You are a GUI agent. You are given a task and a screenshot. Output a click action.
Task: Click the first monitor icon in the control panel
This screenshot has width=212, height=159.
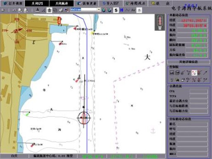172,73
